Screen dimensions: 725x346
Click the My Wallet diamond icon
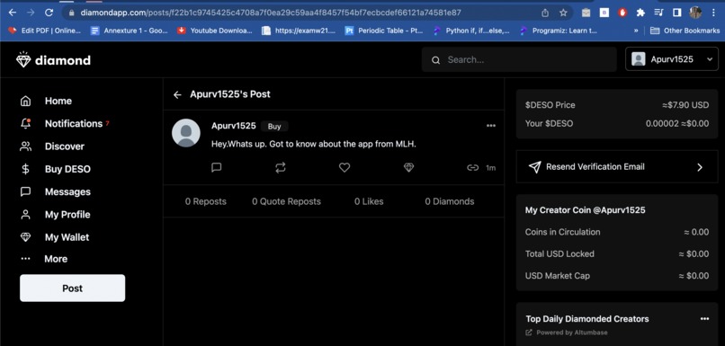coord(26,237)
